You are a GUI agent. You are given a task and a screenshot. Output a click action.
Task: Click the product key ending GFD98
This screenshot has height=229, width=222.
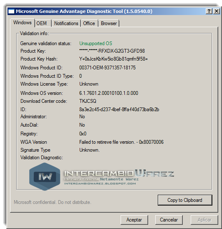click(112, 51)
